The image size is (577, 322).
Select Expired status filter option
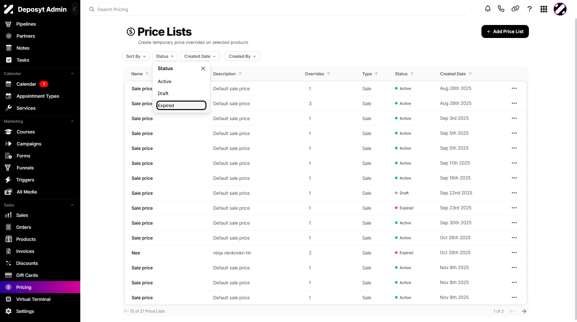coord(181,105)
